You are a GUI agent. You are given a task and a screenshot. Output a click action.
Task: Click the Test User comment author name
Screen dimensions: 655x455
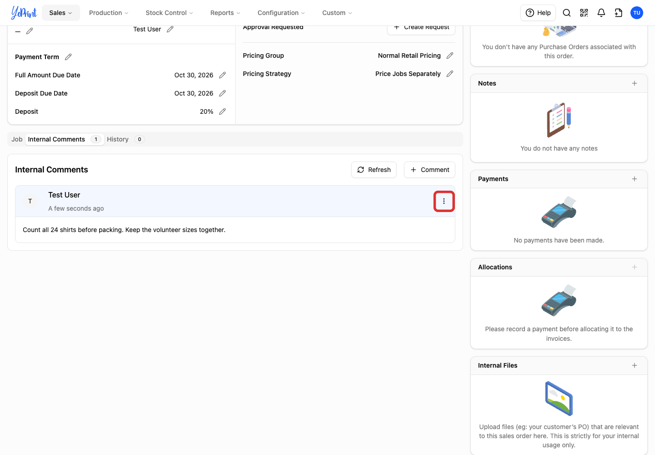click(64, 195)
